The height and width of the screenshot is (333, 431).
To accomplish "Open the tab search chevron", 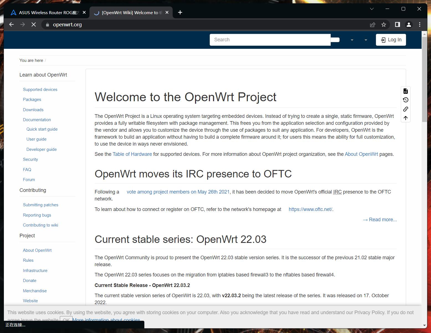I will 372,9.
